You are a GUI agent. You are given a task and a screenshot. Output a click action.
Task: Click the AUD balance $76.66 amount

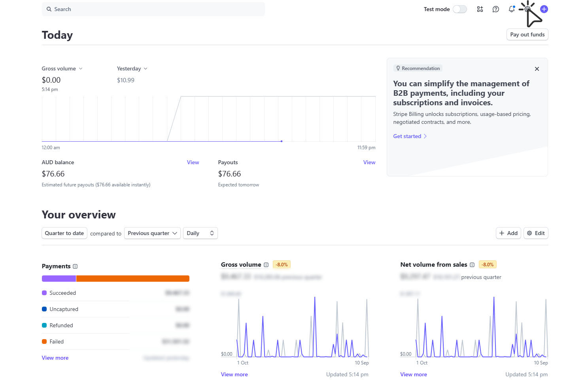pyautogui.click(x=53, y=174)
